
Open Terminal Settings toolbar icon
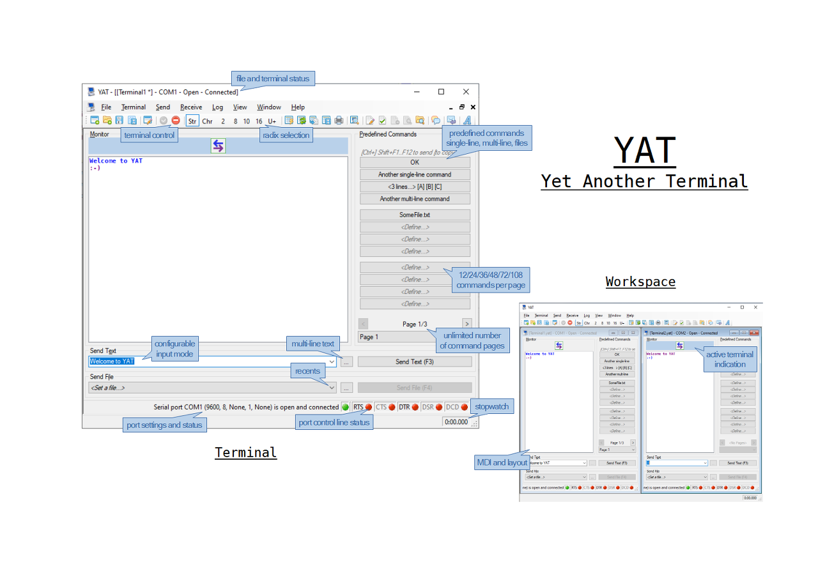pyautogui.click(x=148, y=120)
